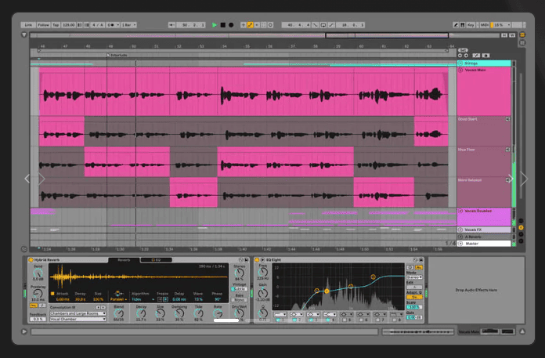The height and width of the screenshot is (358, 545).
Task: Select next convolution IR arrow
Action: tap(103, 307)
